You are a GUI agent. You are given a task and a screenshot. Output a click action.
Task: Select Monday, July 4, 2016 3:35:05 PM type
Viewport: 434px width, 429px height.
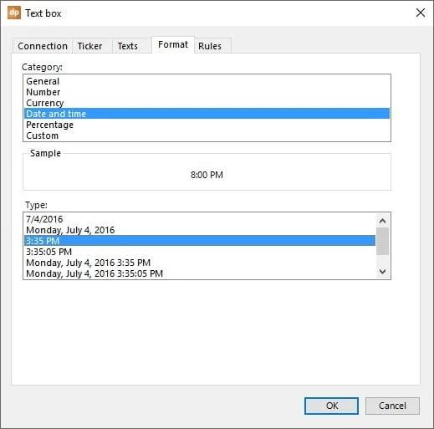[x=200, y=273]
